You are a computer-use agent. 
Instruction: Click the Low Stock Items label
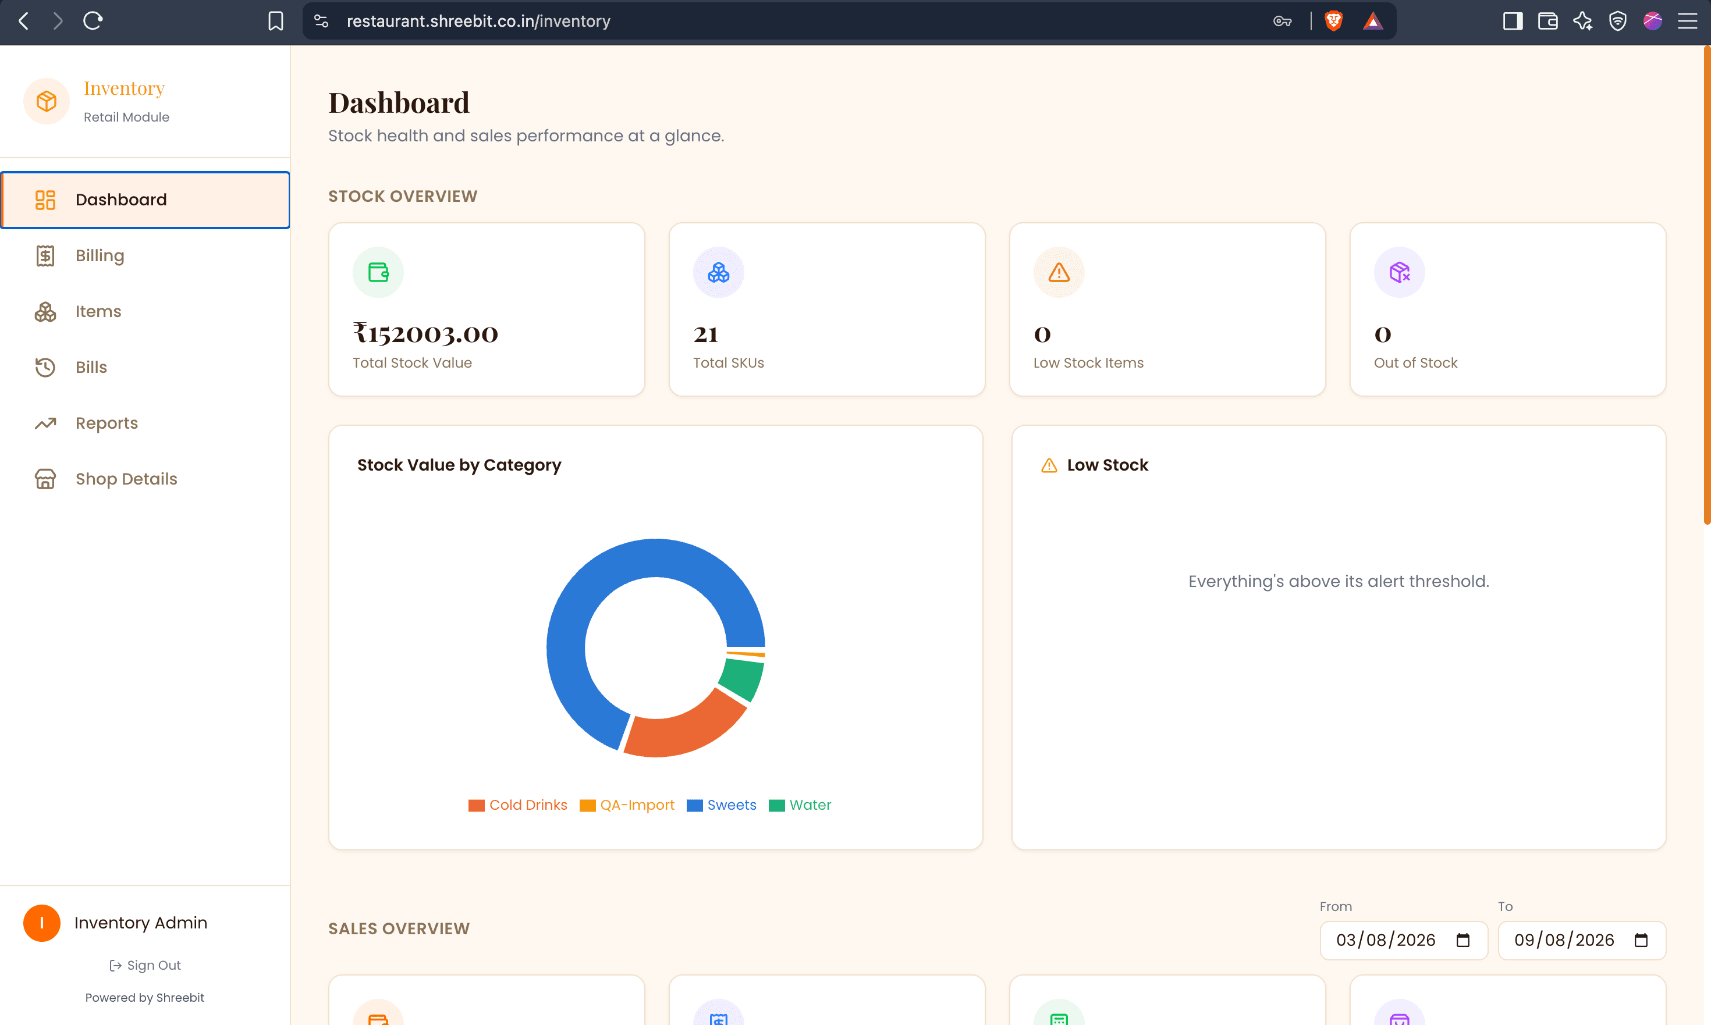(1088, 362)
